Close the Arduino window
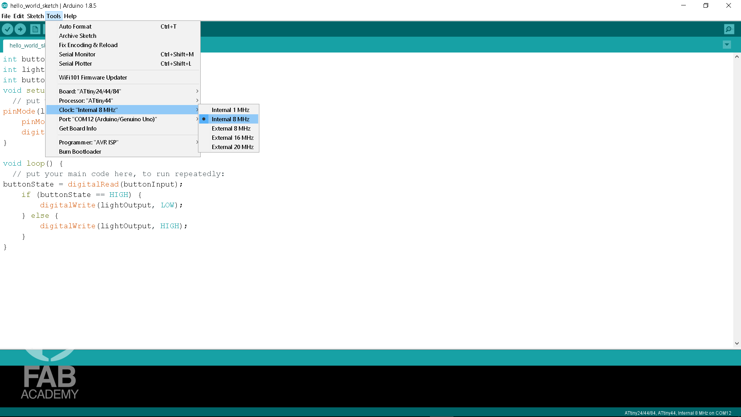The width and height of the screenshot is (741, 417). pos(729,5)
